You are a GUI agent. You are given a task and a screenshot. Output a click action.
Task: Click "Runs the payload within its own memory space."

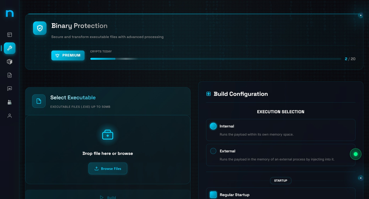tap(257, 134)
